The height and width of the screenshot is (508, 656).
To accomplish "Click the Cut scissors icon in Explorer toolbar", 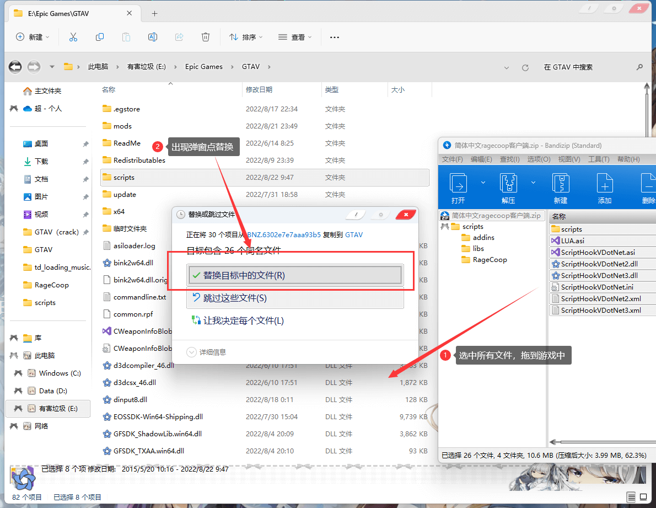I will [x=73, y=37].
